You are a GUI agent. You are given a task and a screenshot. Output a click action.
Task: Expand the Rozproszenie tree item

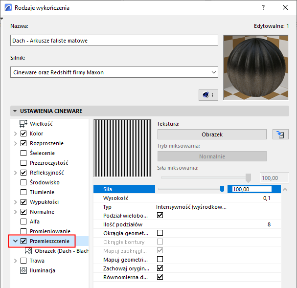[16, 143]
